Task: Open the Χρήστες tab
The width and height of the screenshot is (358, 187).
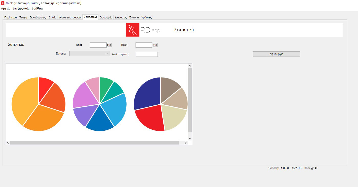Action: pos(147,18)
